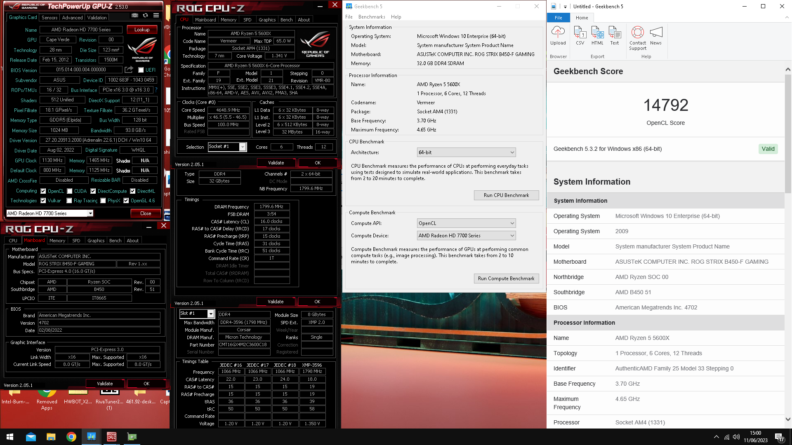Open Contact Support in Geekbench ribbon
Screen dimensions: 792x445
tap(638, 38)
